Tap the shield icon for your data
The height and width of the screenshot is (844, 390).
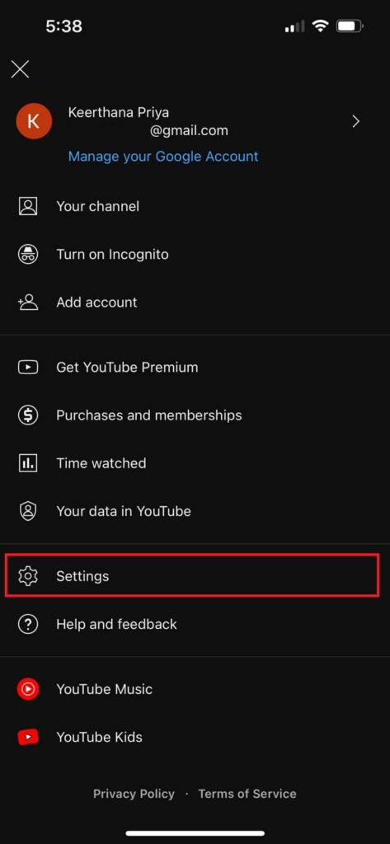pos(28,511)
